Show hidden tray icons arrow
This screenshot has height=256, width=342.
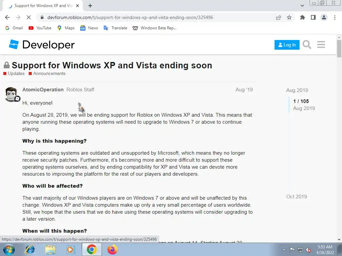[284, 250]
